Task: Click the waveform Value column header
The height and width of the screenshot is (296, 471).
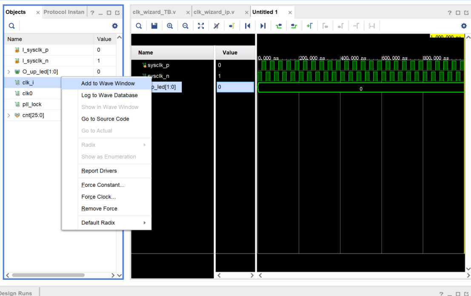Action: (235, 53)
